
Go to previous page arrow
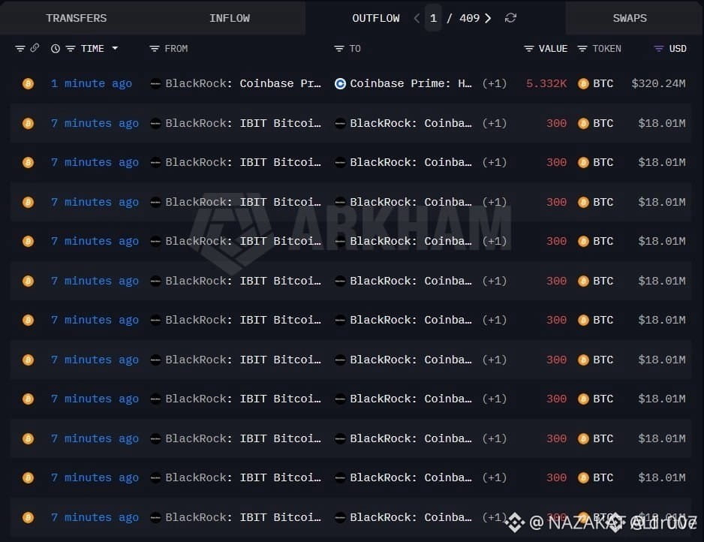pos(417,18)
